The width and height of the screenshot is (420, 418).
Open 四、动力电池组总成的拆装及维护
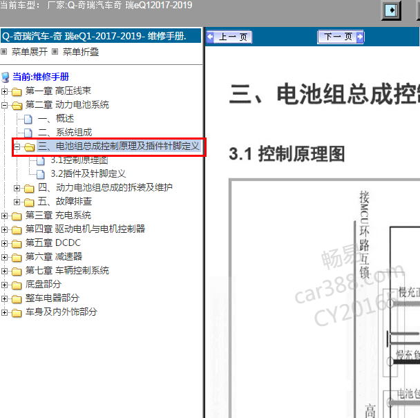105,187
